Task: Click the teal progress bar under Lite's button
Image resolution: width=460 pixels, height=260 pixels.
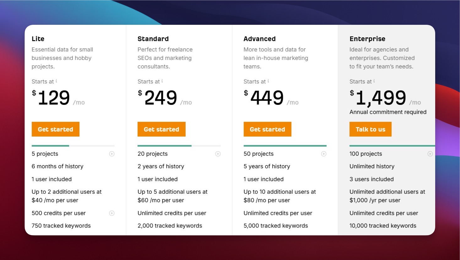Action: tap(50, 146)
